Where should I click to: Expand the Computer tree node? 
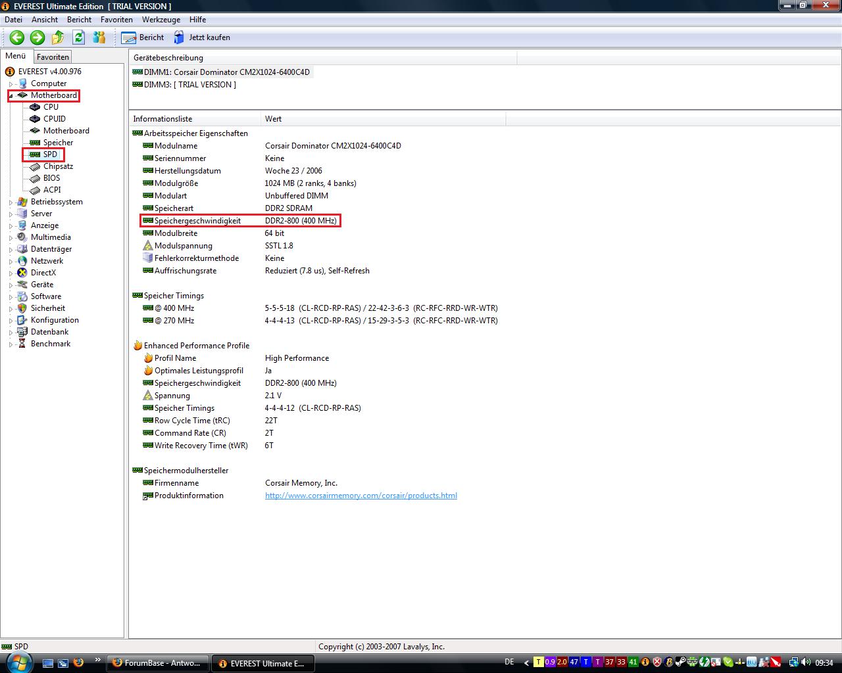click(11, 84)
